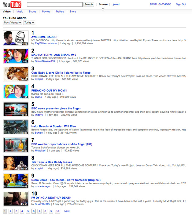Go to page 6 of charts
This screenshot has height=216, width=192.
click(x=34, y=211)
